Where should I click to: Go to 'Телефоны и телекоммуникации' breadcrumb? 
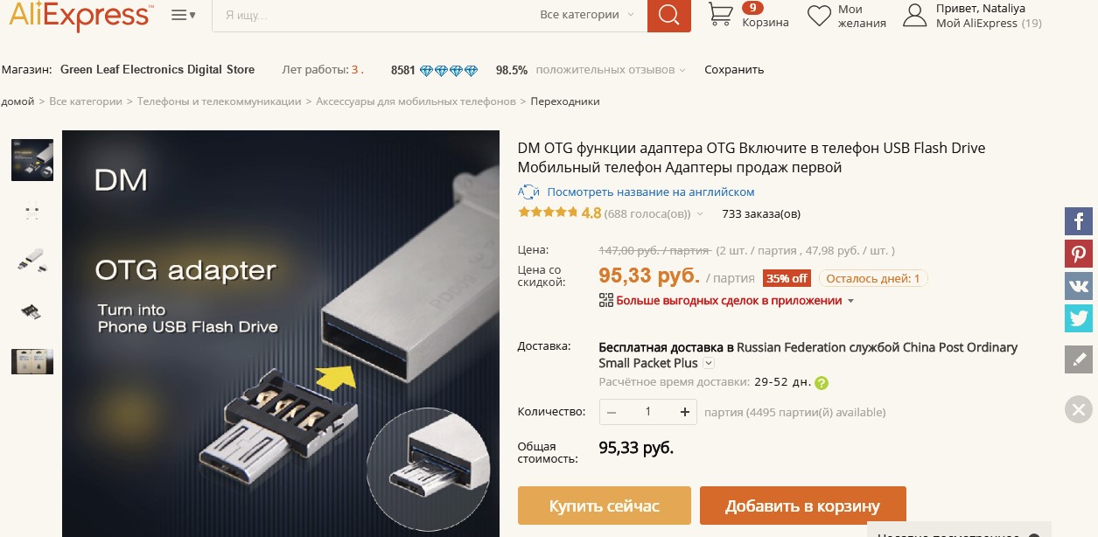[219, 101]
